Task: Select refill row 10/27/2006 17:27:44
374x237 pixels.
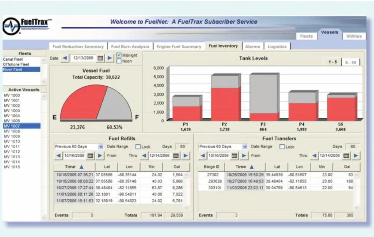Action: 120,188
